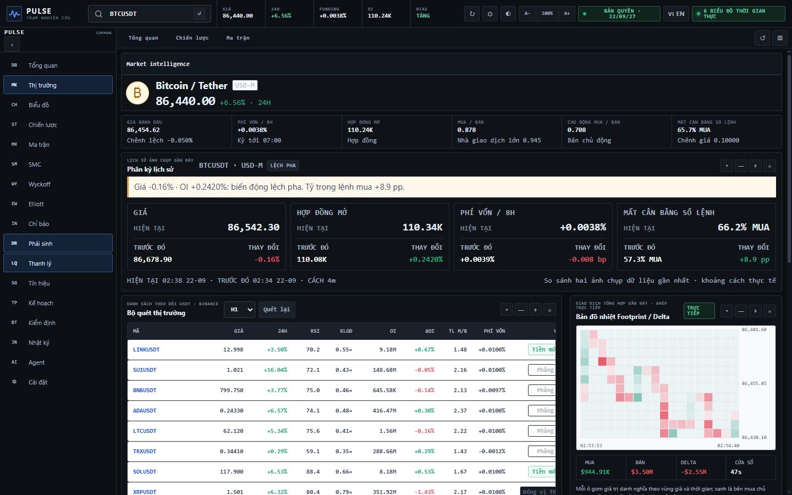The image size is (792, 495).
Task: Open the ADAUSDT symbol link
Action: 145,411
